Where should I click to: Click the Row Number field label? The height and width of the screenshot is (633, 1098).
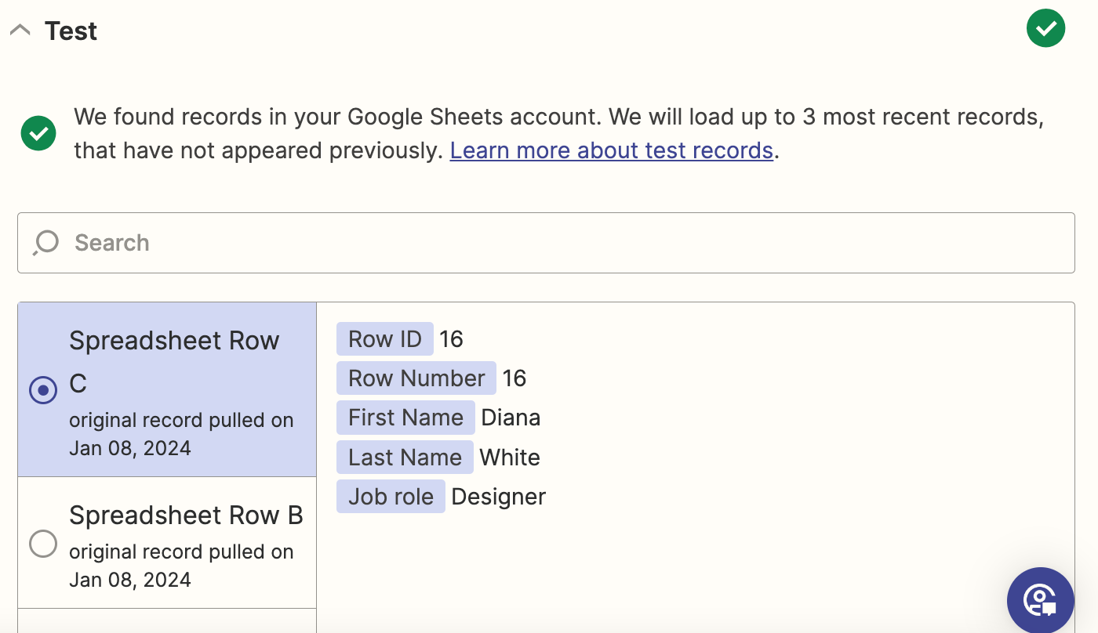(416, 378)
